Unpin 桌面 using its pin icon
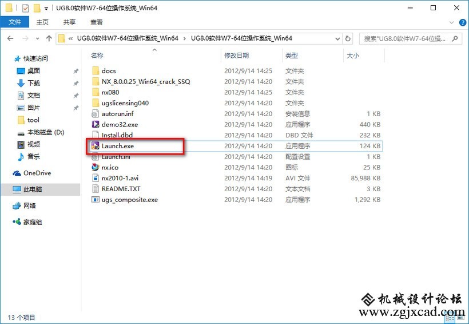Viewport: 469px width, 324px height. point(76,71)
